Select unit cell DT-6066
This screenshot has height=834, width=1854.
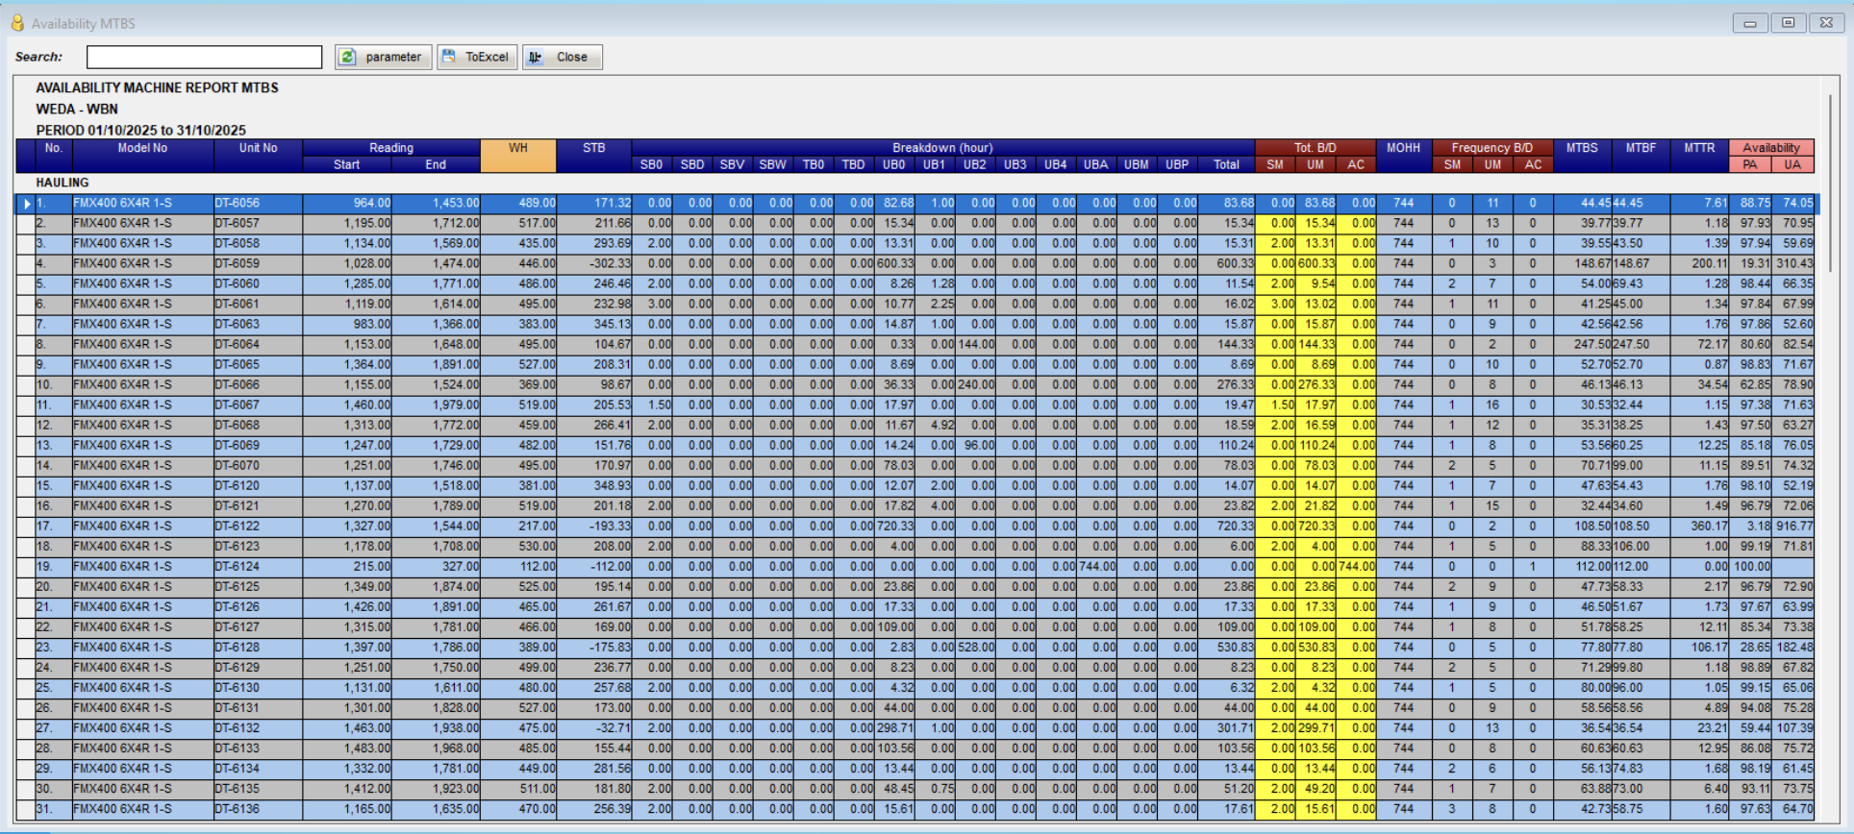point(258,384)
